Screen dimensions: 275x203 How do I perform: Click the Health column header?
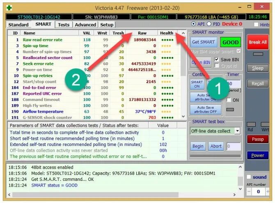click(167, 33)
